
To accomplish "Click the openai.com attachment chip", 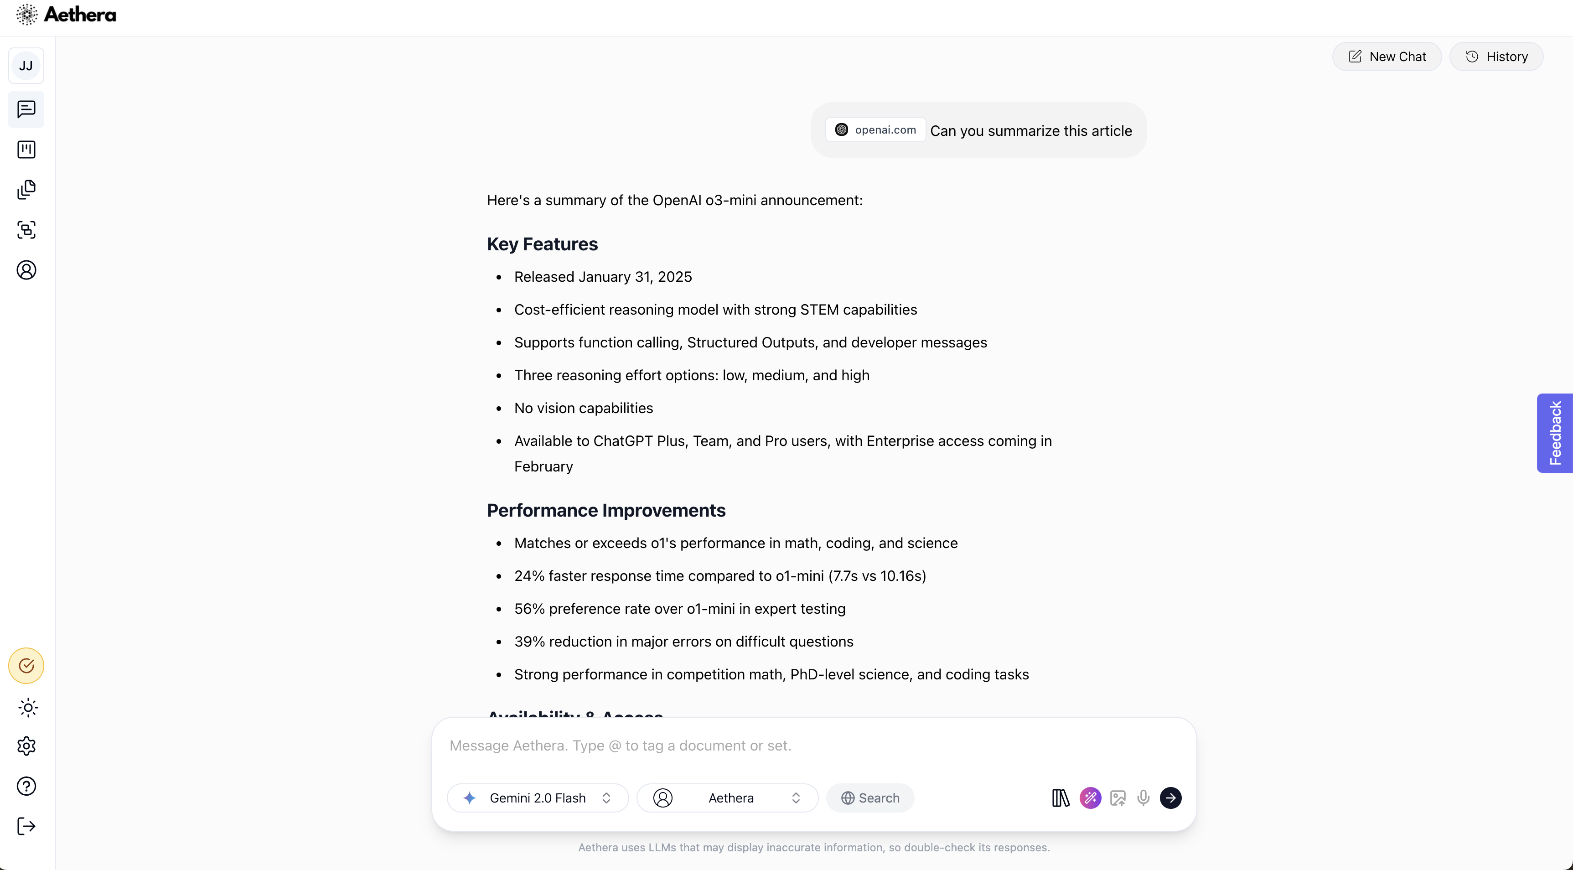I will click(x=876, y=129).
